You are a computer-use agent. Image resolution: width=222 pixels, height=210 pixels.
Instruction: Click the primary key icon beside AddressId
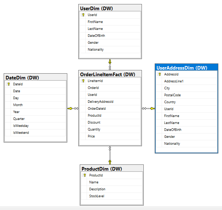[160, 74]
